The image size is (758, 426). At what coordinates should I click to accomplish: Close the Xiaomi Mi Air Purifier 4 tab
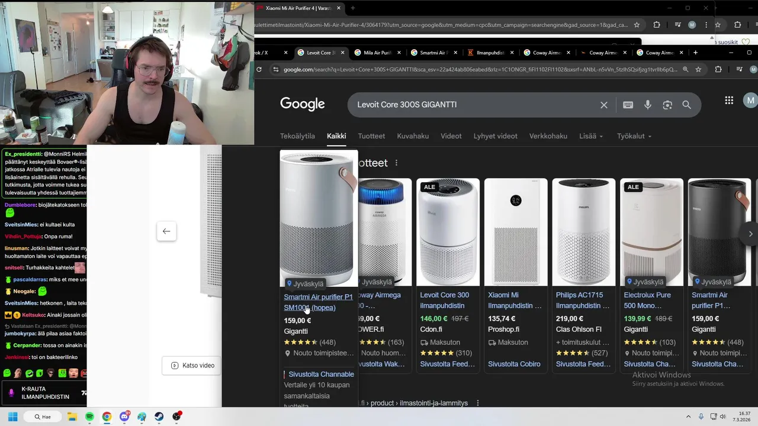pos(339,8)
